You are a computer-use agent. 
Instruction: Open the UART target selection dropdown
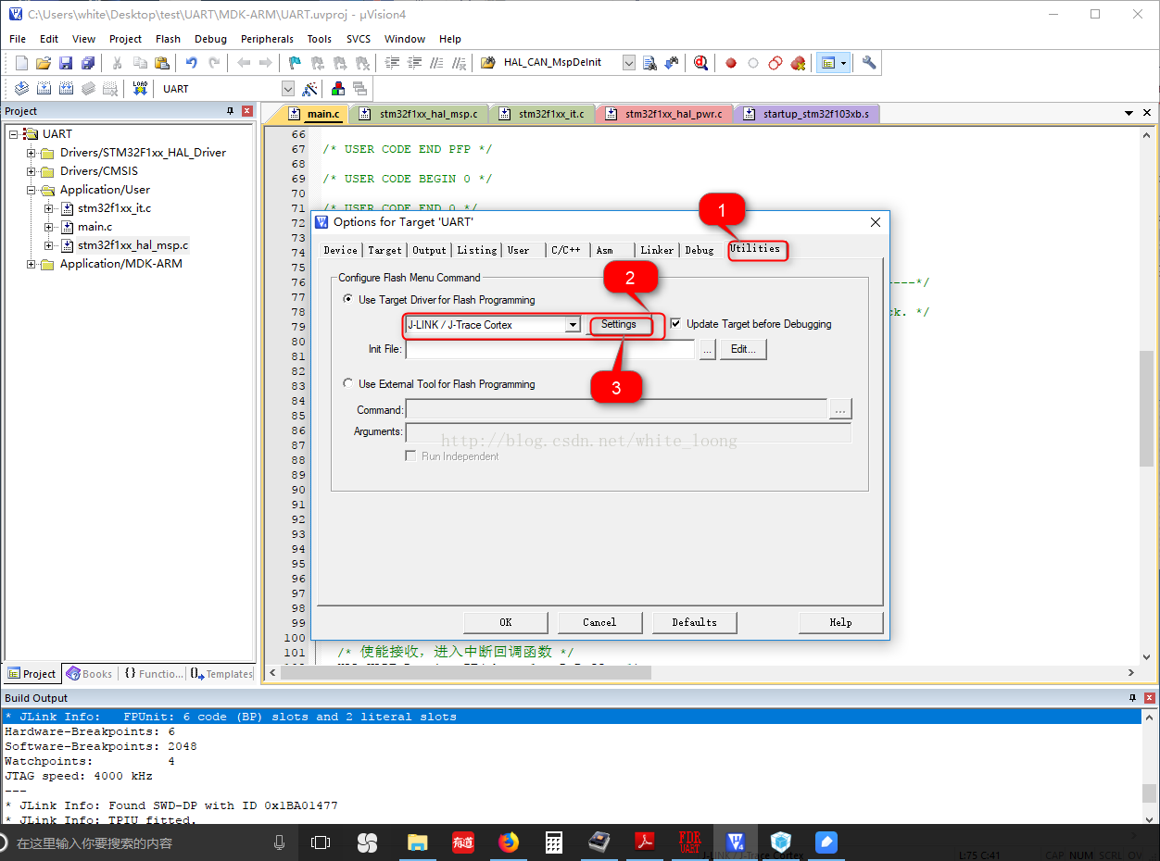(x=287, y=89)
